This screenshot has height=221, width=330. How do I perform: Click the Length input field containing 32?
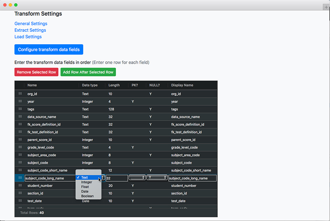(x=116, y=178)
